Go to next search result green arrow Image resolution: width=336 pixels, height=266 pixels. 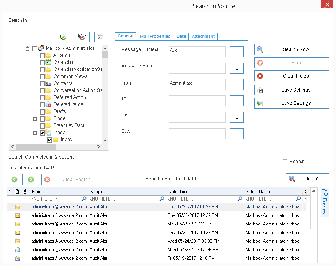[32, 180]
